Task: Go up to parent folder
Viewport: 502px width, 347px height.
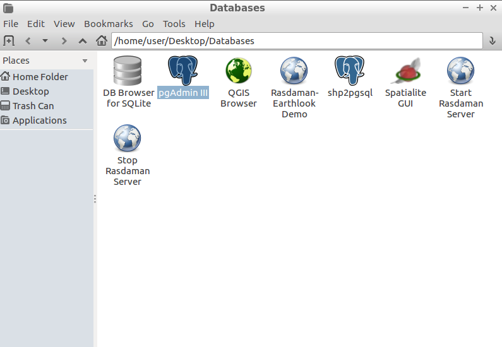Action: click(83, 41)
